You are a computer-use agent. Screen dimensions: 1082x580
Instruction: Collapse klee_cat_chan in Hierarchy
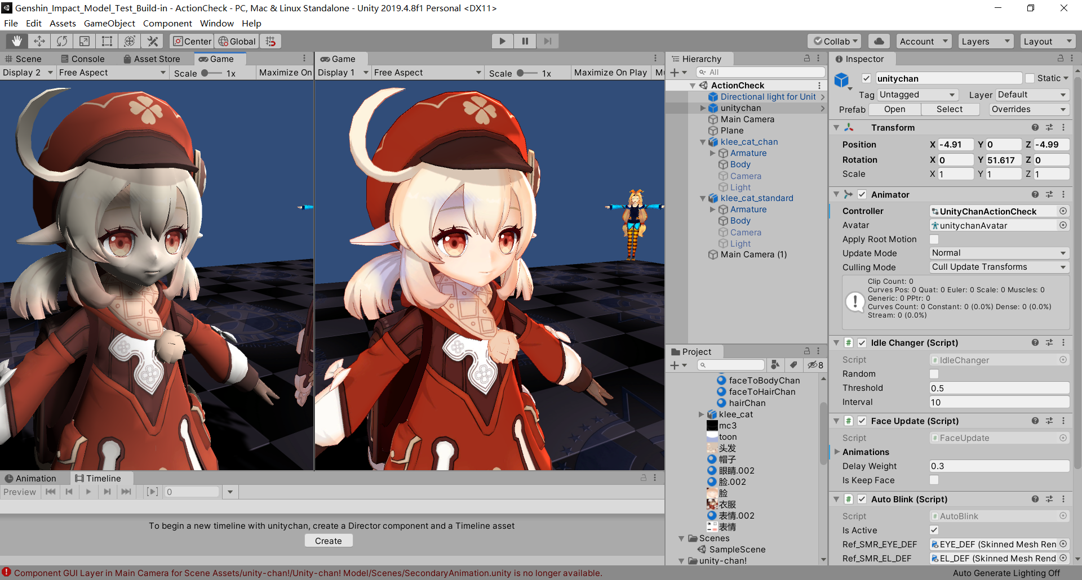point(703,142)
